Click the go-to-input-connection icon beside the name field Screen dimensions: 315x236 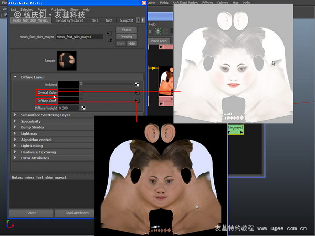(109, 33)
